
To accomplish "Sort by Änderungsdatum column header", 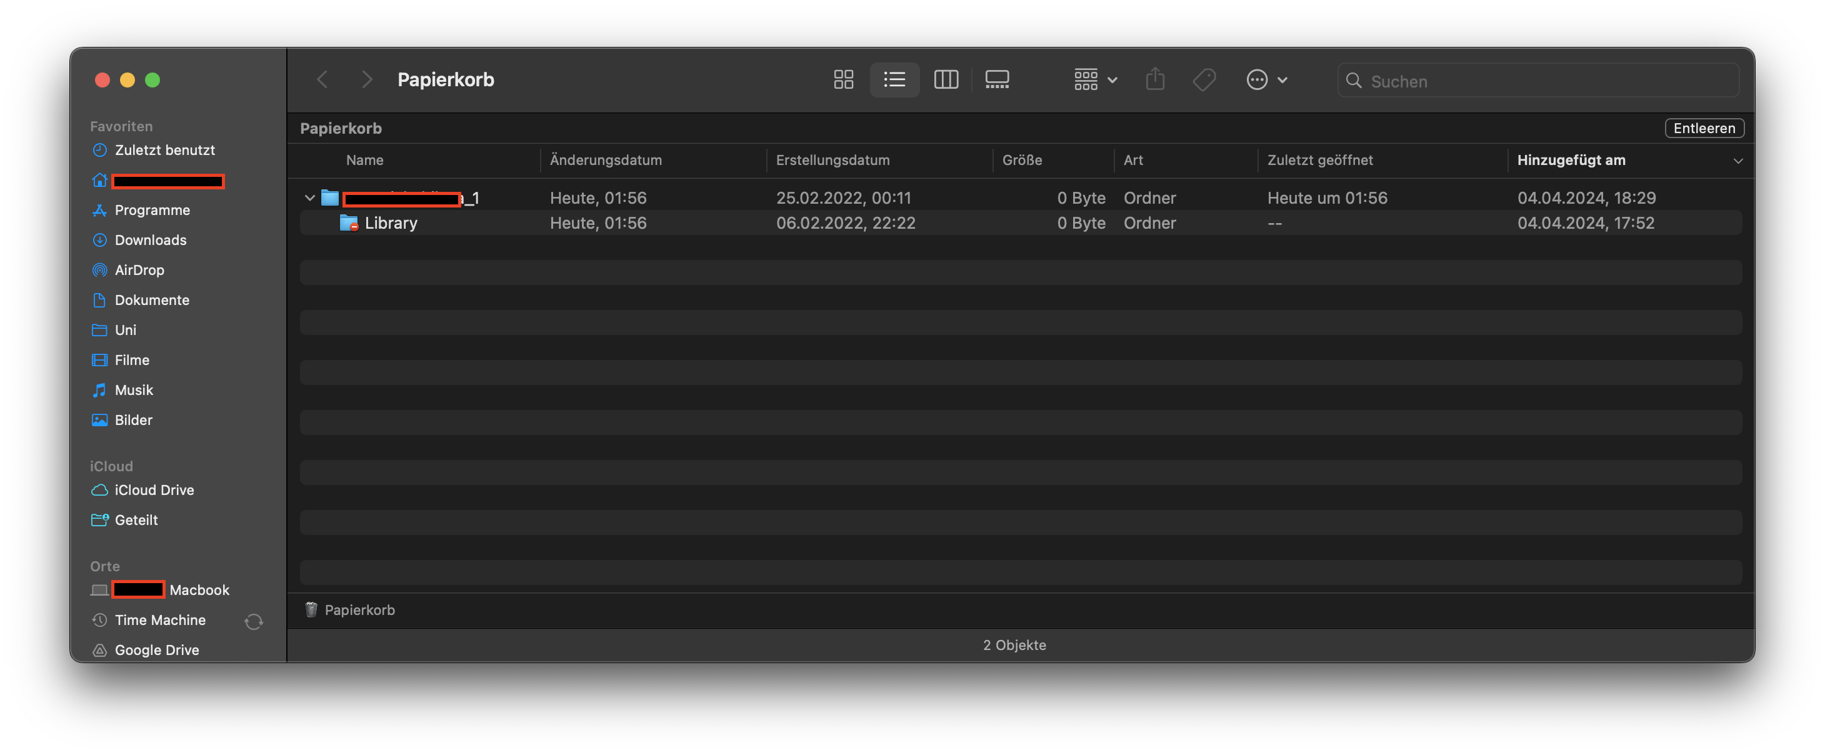I will [x=606, y=160].
